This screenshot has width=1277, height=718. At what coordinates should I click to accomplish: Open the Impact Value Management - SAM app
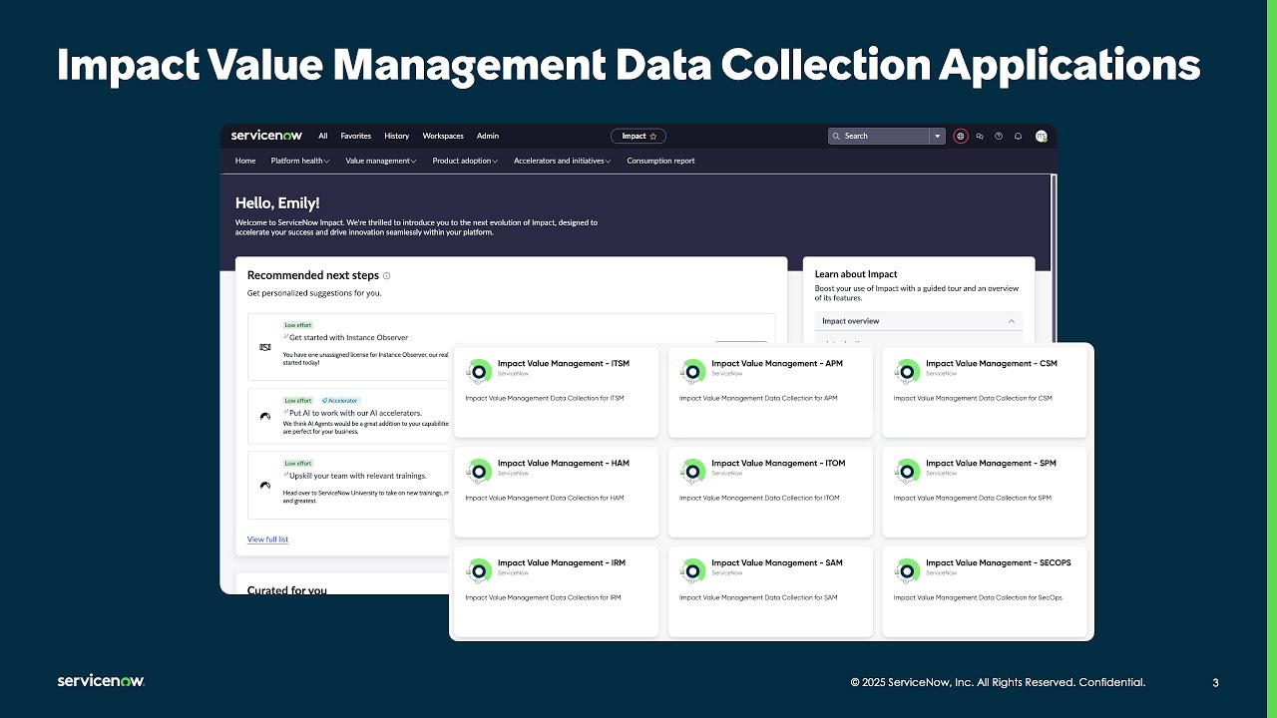coord(770,590)
